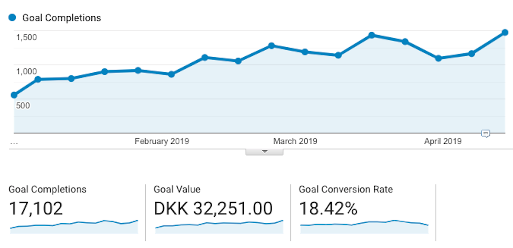The height and width of the screenshot is (248, 513).
Task: Click the blue Goal Completions legend dot
Action: (12, 18)
